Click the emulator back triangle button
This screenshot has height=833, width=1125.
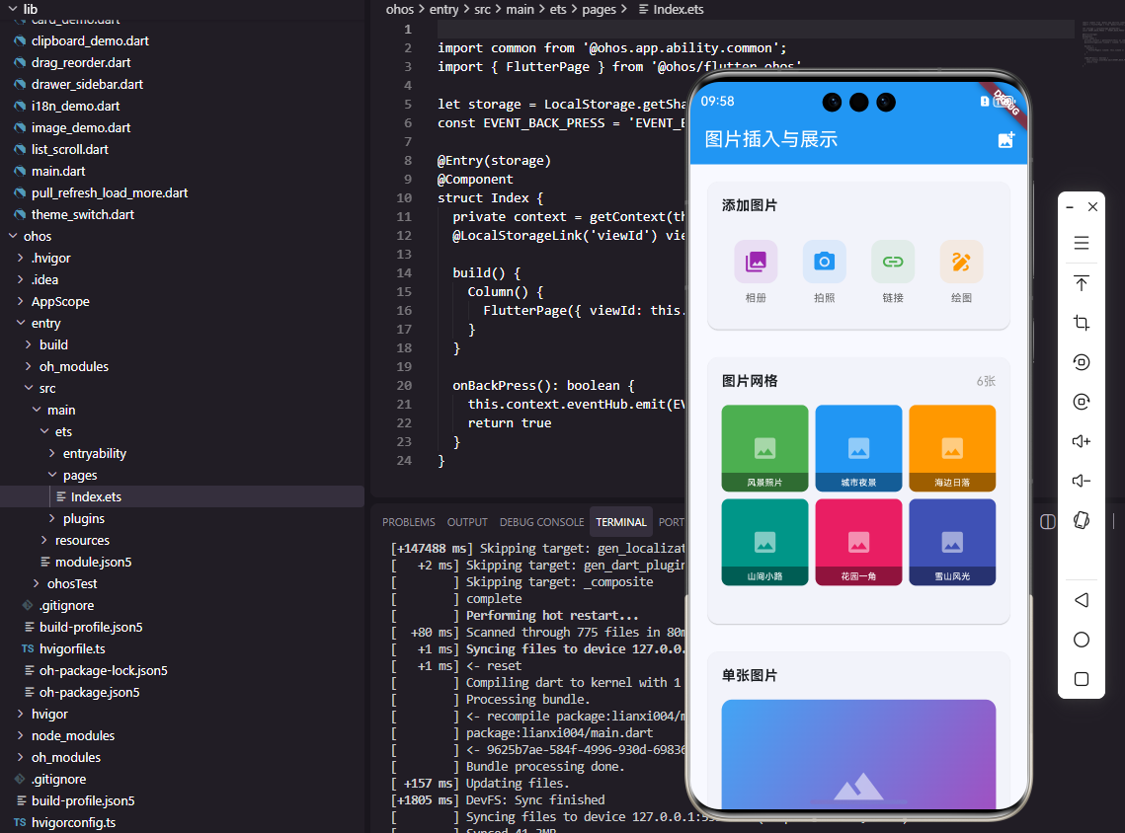(x=1082, y=600)
